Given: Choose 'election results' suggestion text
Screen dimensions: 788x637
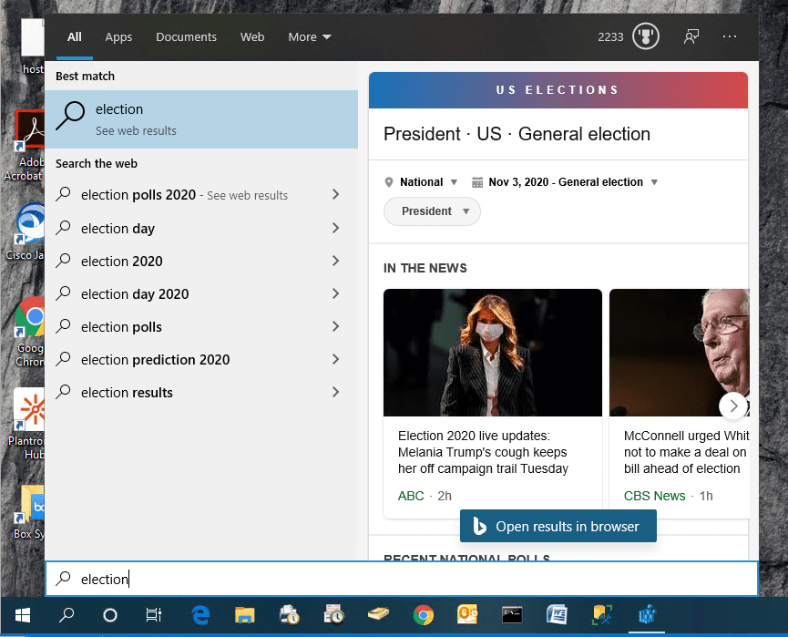Looking at the screenshot, I should 127,392.
